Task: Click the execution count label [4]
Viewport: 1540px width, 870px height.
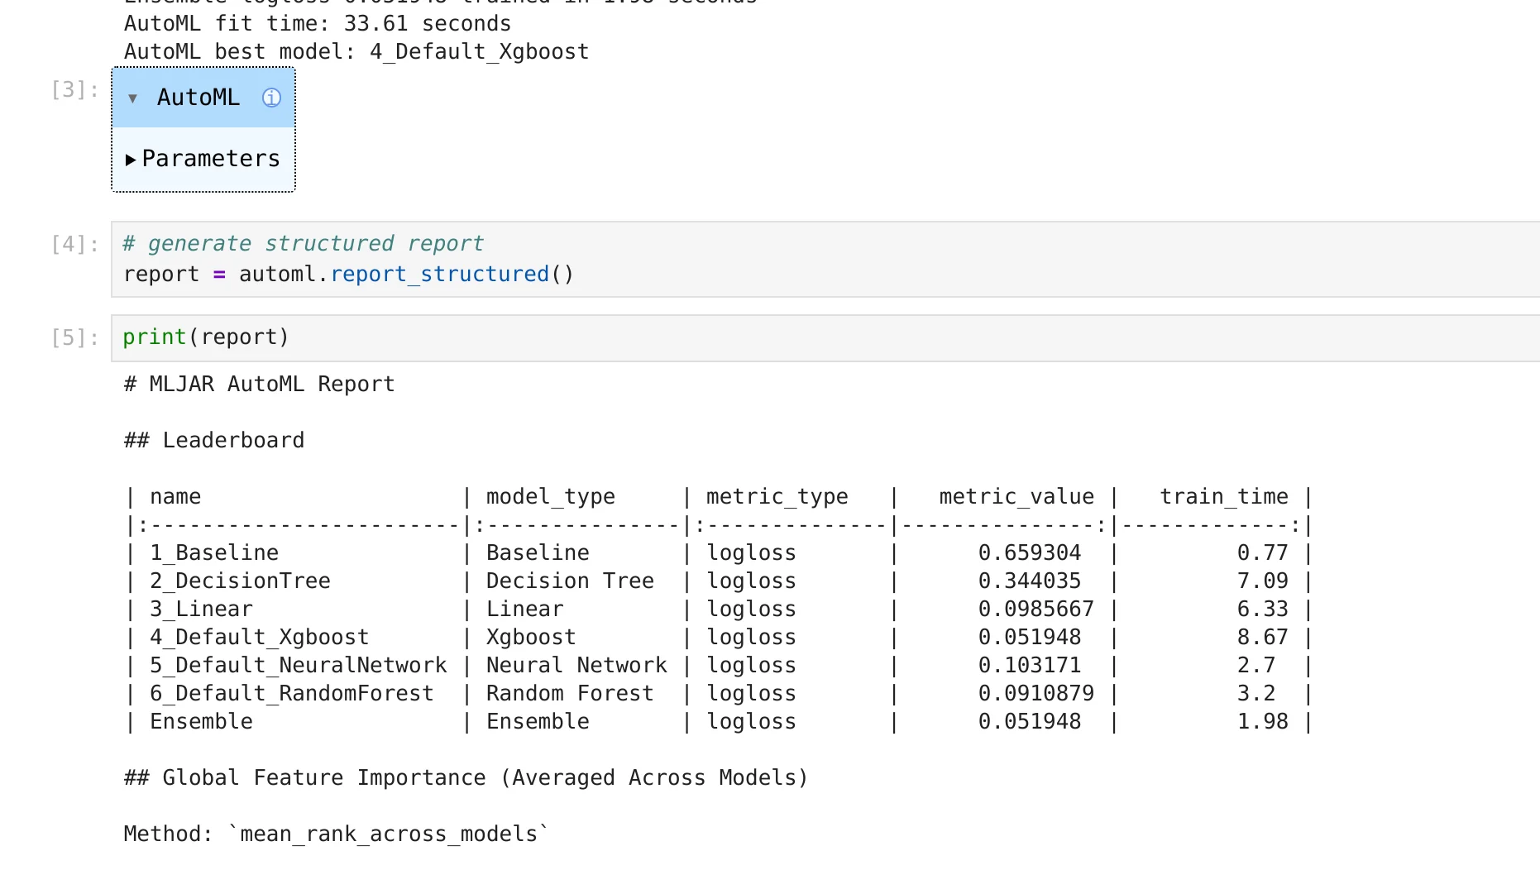Action: (x=72, y=243)
